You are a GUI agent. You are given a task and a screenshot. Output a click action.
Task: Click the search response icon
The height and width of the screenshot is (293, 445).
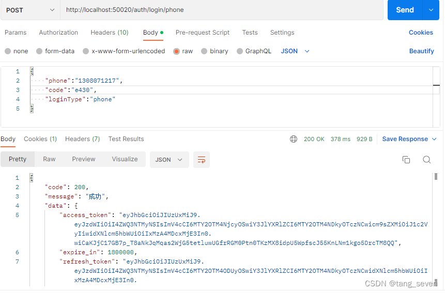point(426,160)
